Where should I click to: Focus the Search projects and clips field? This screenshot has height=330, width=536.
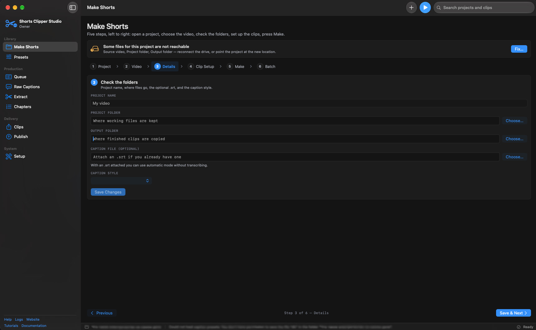pyautogui.click(x=484, y=7)
